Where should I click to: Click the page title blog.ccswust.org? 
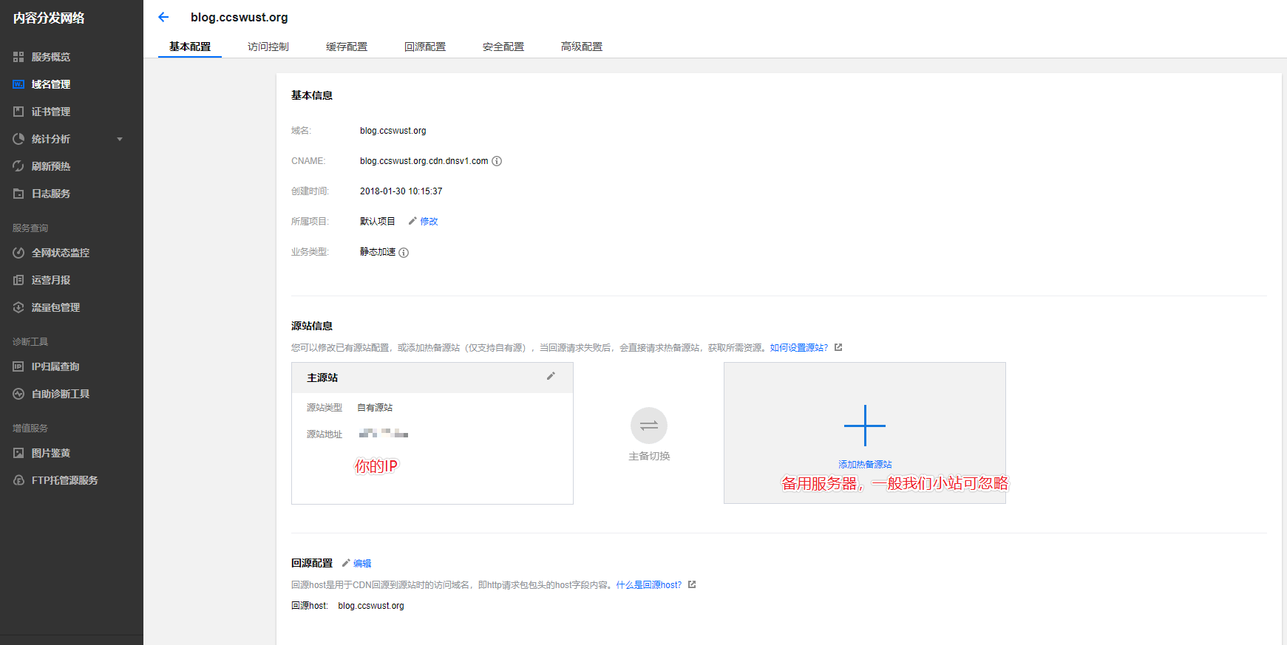pos(240,17)
